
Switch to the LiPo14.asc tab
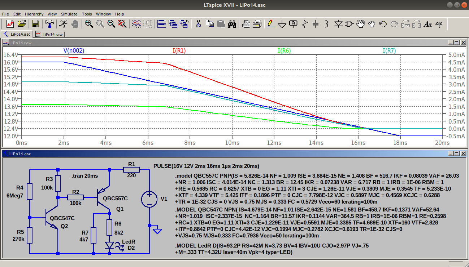pyautogui.click(x=17, y=34)
